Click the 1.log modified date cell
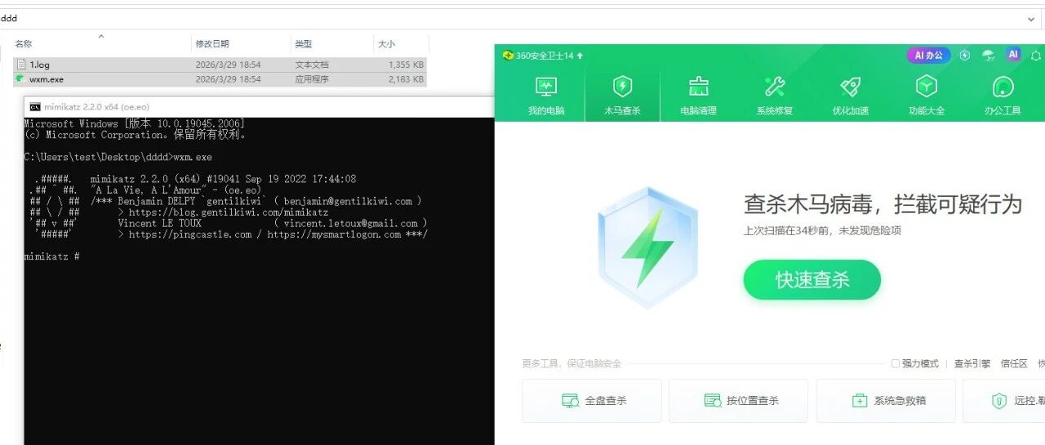Screen dimensions: 1045x445 pyautogui.click(x=228, y=65)
